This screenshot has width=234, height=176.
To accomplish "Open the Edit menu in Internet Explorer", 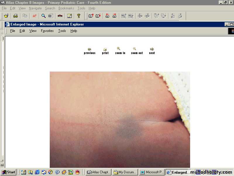I will coord(22,31).
